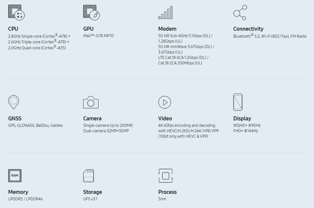Click the UFS v3.1 storage text

click(90, 199)
